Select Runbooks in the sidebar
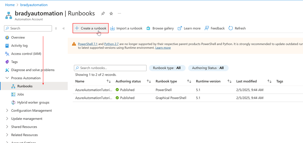The height and width of the screenshot is (143, 303). click(x=25, y=86)
